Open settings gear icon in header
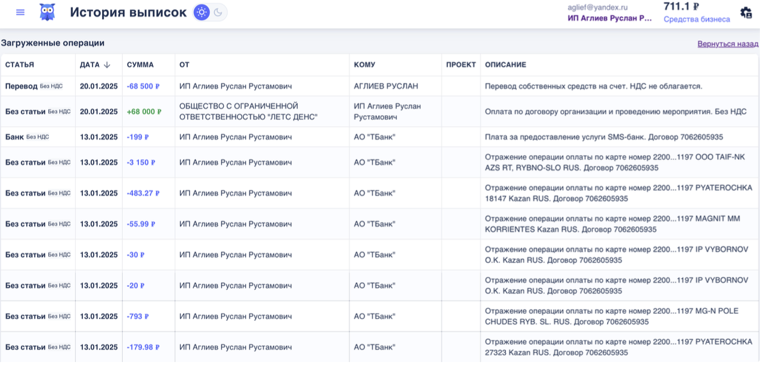Viewport: 760px width, 365px height. 746,13
